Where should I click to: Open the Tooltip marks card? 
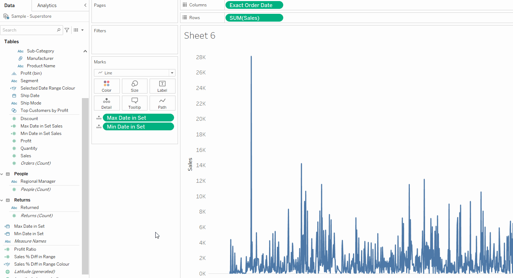pos(135,103)
